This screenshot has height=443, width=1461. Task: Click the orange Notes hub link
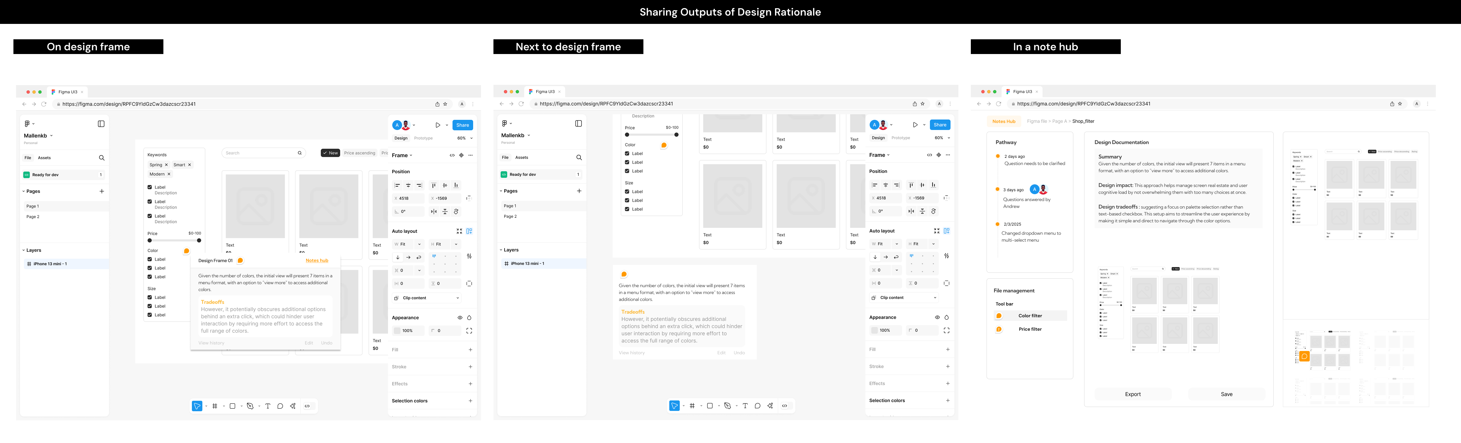pos(317,260)
